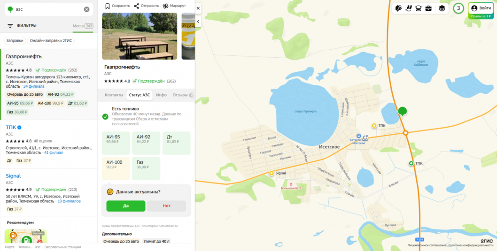Go to Карта in the breadcrumbs
Image resolution: width=497 pixels, height=251 pixels.
click(x=9, y=247)
